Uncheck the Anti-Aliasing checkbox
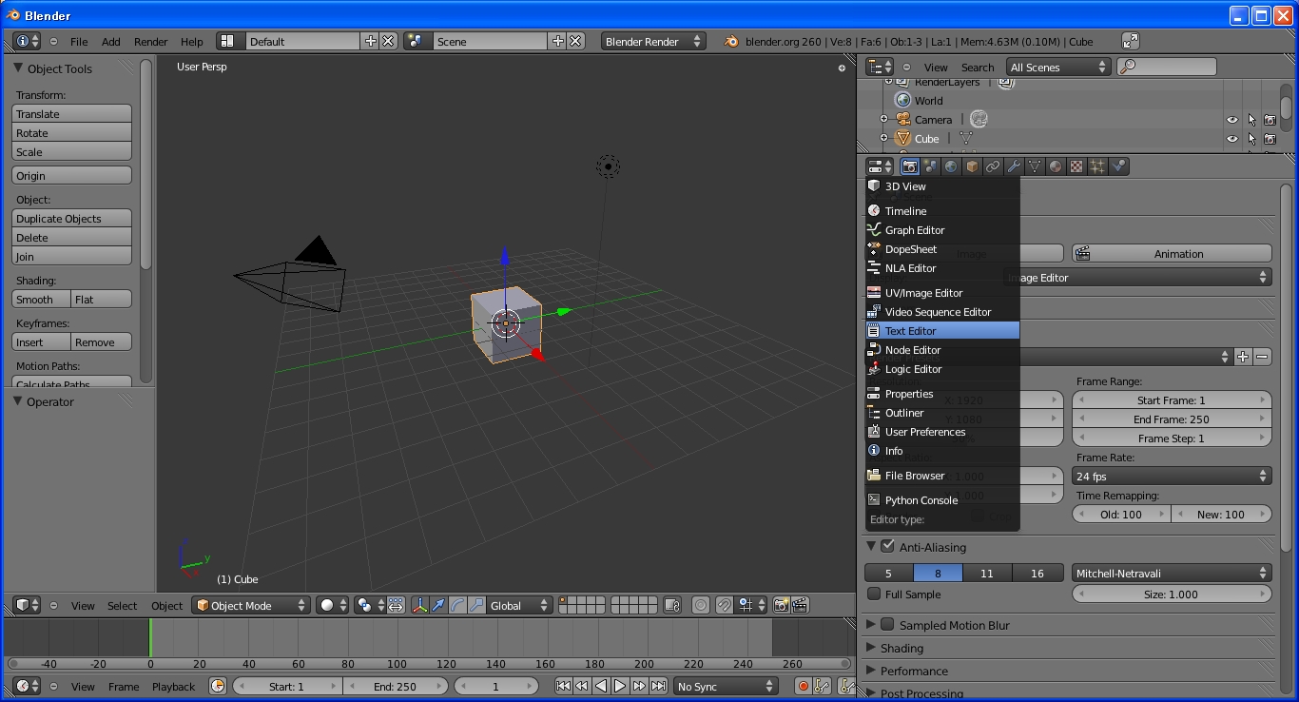Viewport: 1299px width, 702px height. [888, 547]
